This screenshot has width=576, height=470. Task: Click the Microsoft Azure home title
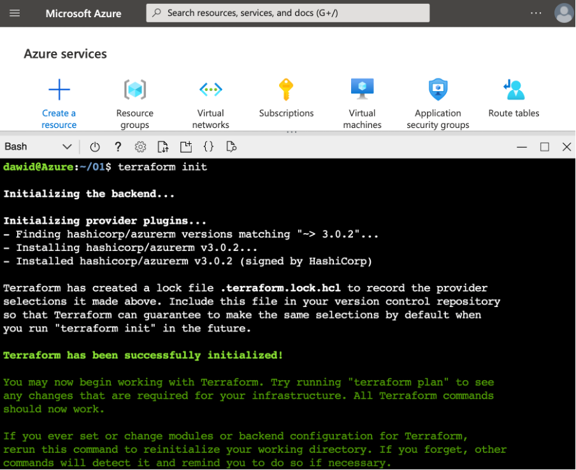click(83, 13)
